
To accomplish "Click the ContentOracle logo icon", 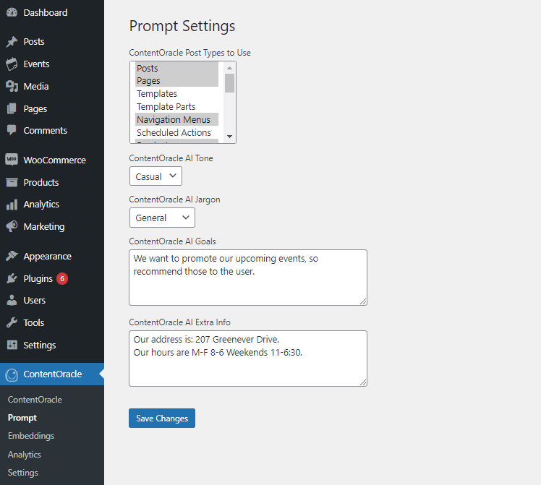I will [12, 374].
